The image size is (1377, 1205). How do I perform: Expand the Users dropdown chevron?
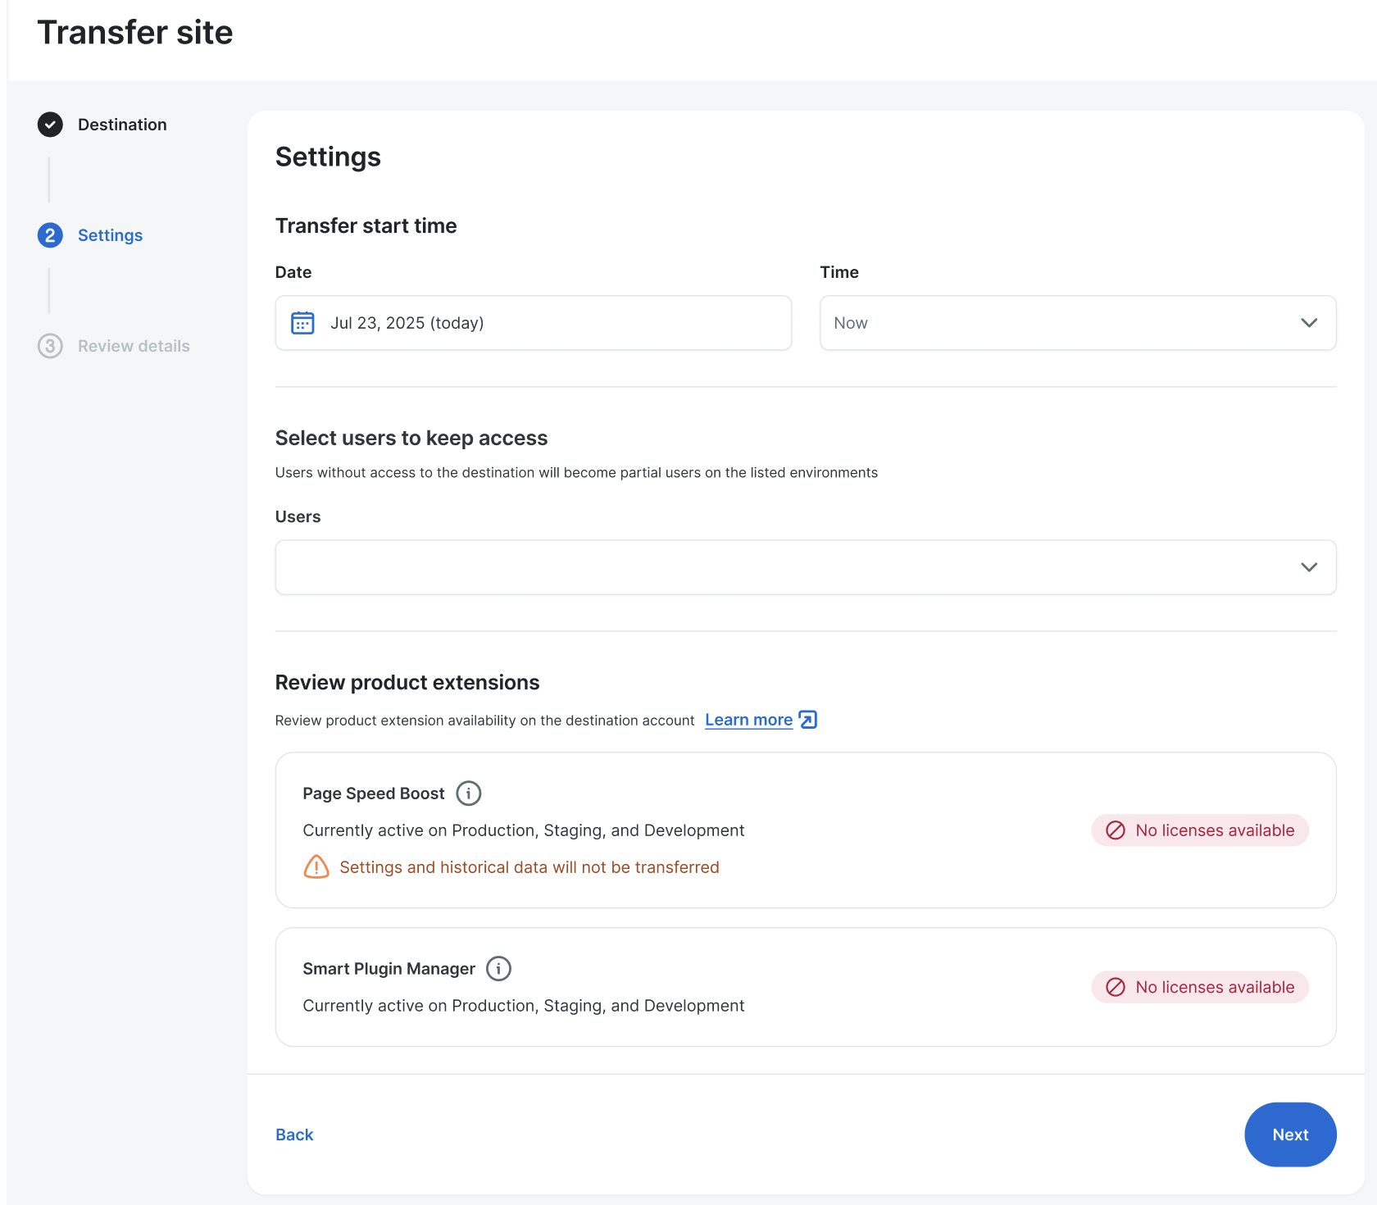(x=1308, y=567)
